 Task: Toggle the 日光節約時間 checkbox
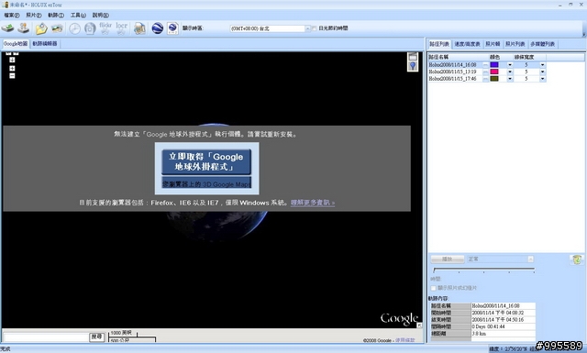point(314,28)
